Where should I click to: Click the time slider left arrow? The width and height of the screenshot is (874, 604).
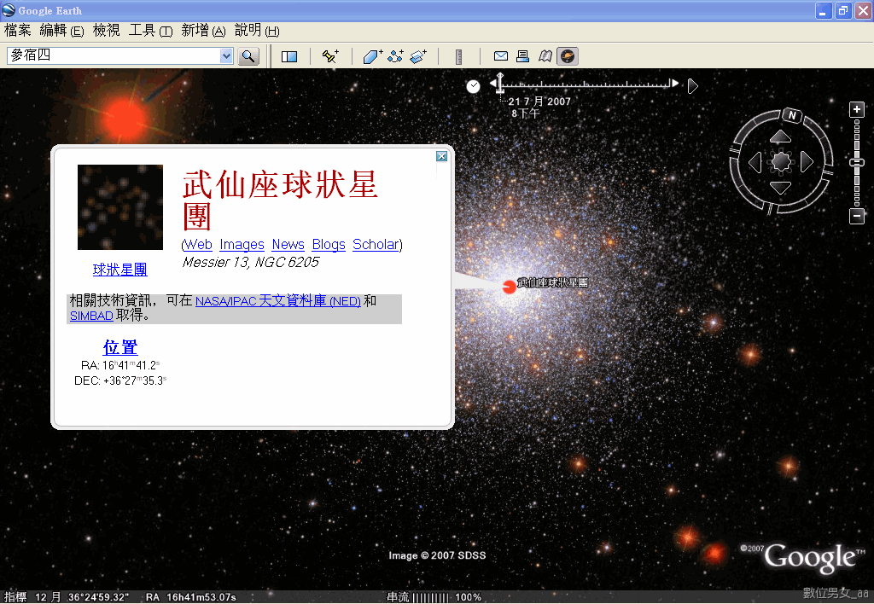pyautogui.click(x=493, y=83)
